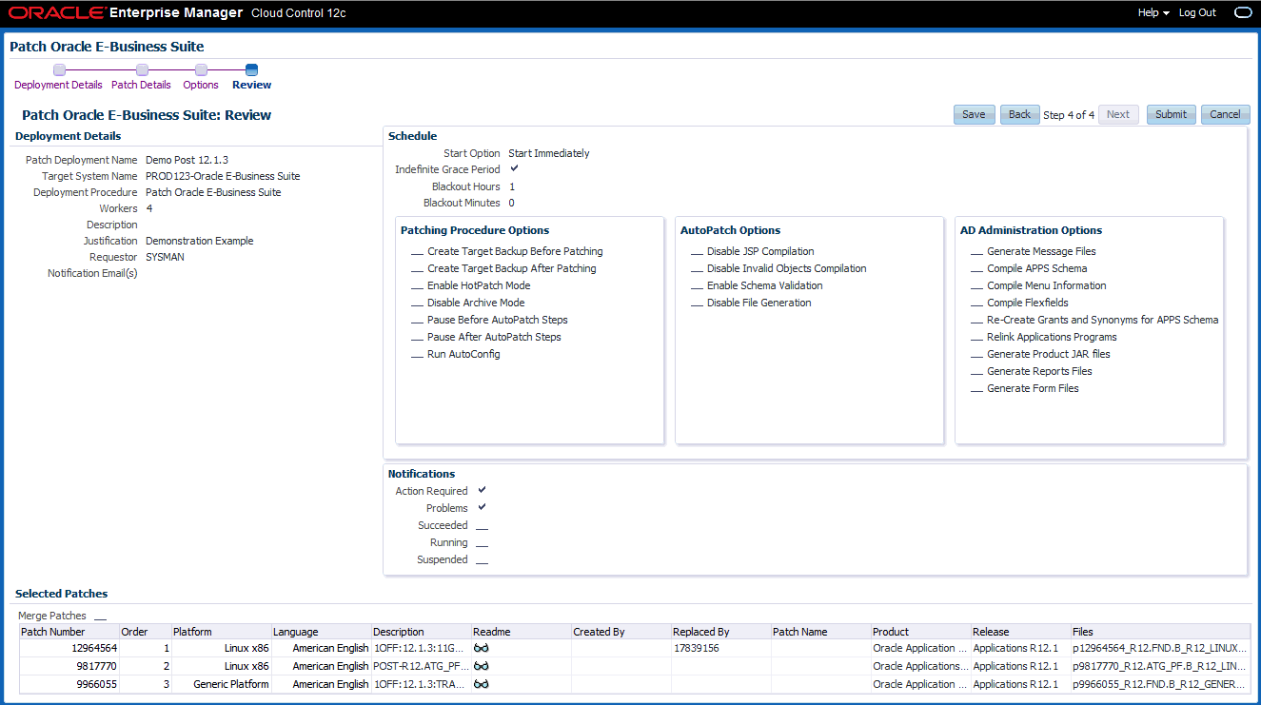Sort by Order column header

145,632
